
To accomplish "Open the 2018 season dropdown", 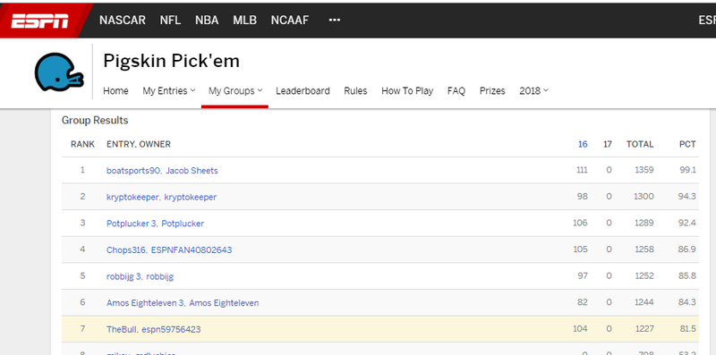I will point(533,91).
